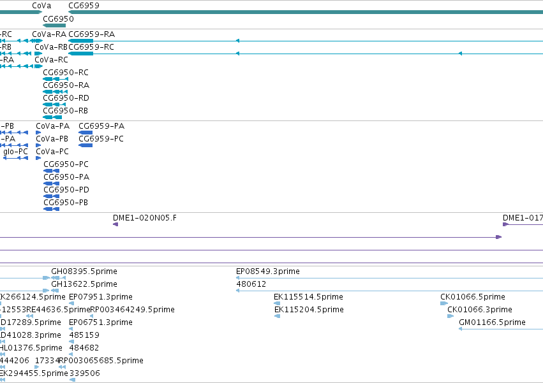543x383 pixels.
Task: Open the EP07951.3prime EST label
Action: [x=101, y=297]
